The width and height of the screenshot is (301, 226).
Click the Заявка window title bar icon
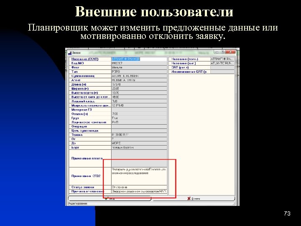pos(70,53)
